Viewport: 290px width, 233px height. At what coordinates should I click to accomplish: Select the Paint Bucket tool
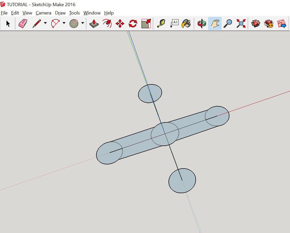[x=186, y=23]
